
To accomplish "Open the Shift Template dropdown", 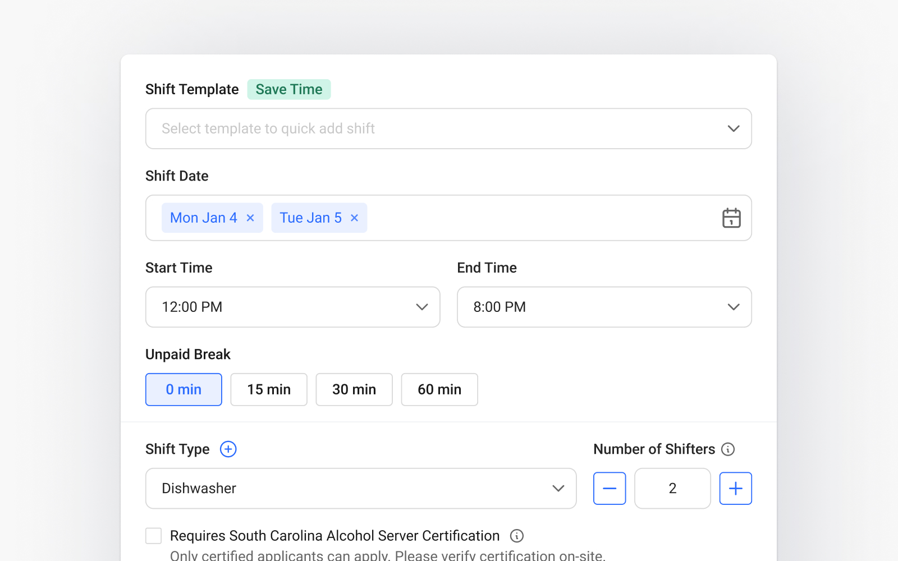I will tap(448, 128).
